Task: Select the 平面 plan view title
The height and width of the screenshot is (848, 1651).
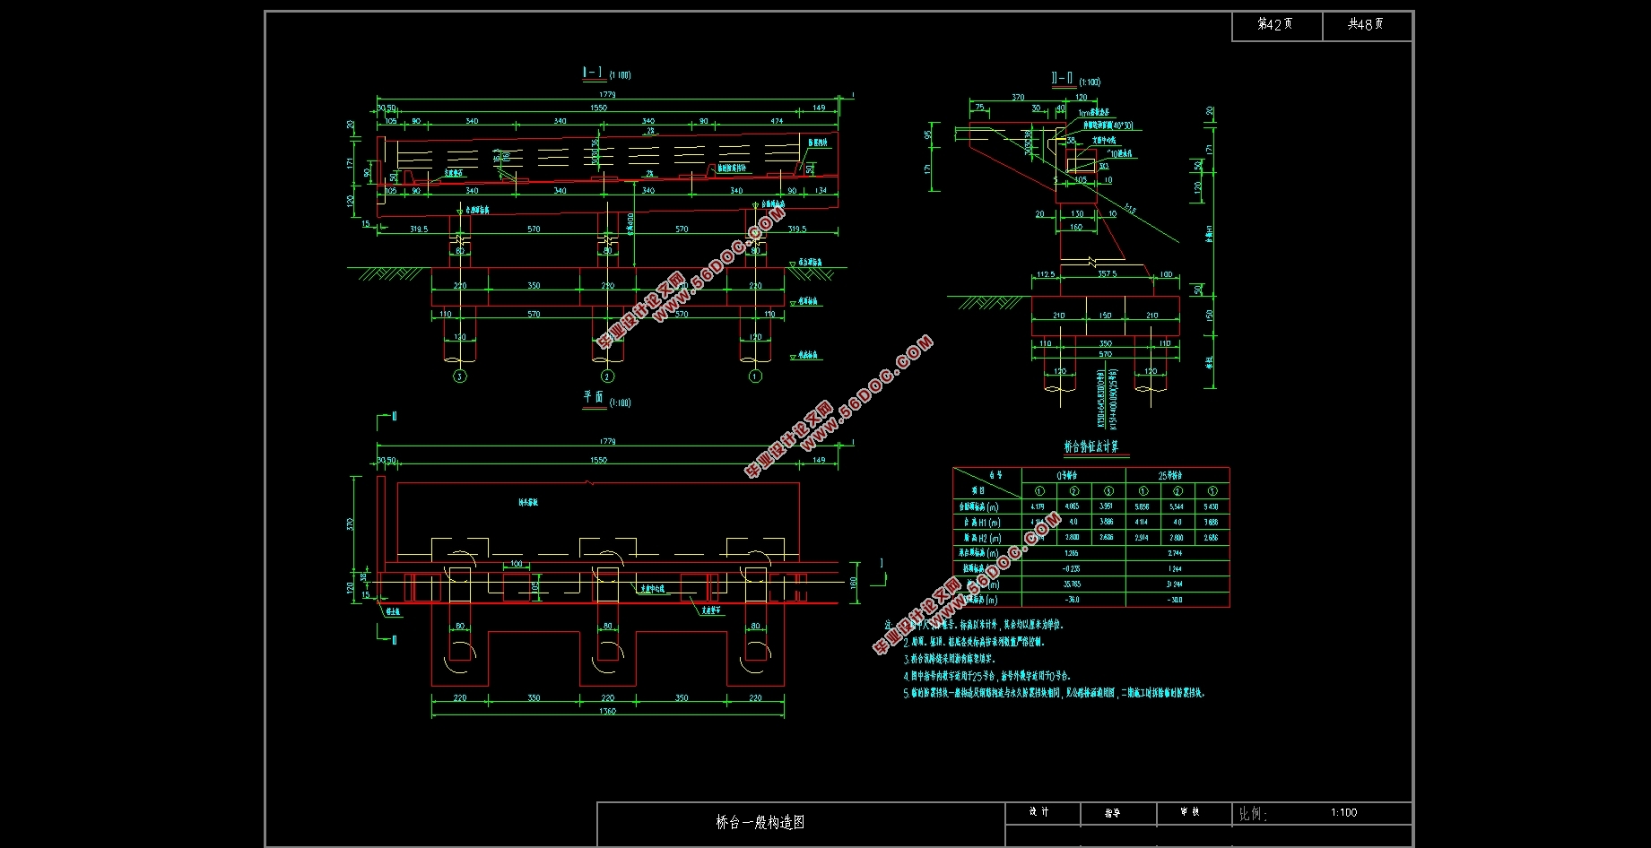Action: [x=594, y=397]
